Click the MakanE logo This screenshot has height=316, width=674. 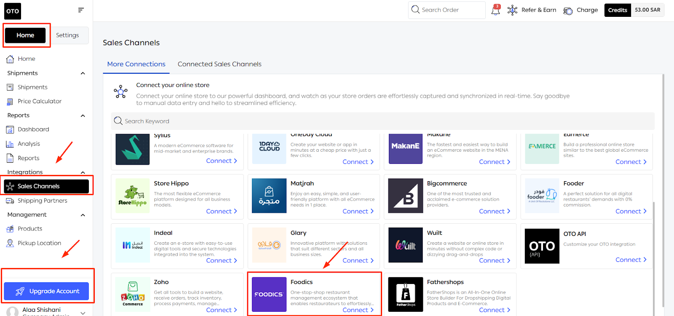click(x=406, y=148)
